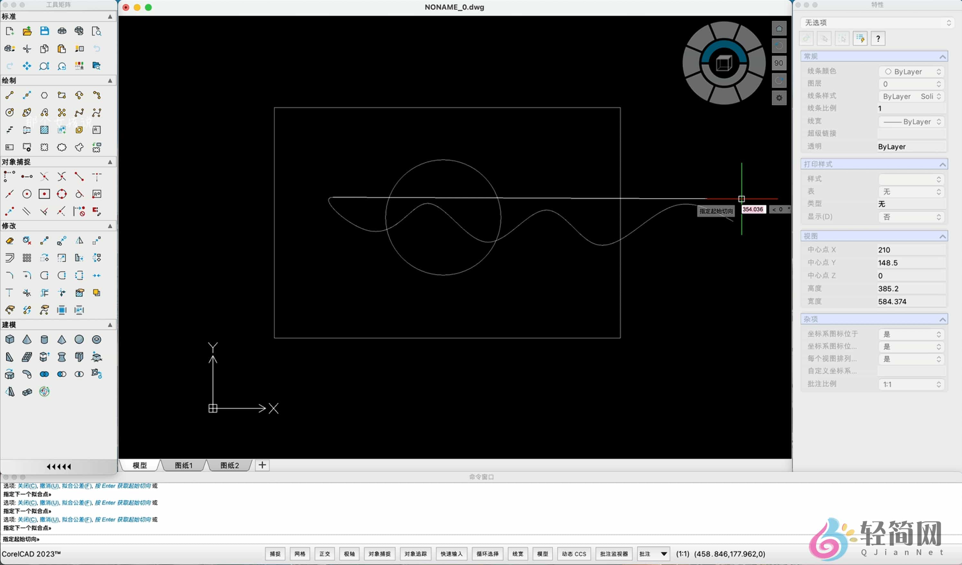Select the Save icon in the standard toolbar

pyautogui.click(x=45, y=31)
